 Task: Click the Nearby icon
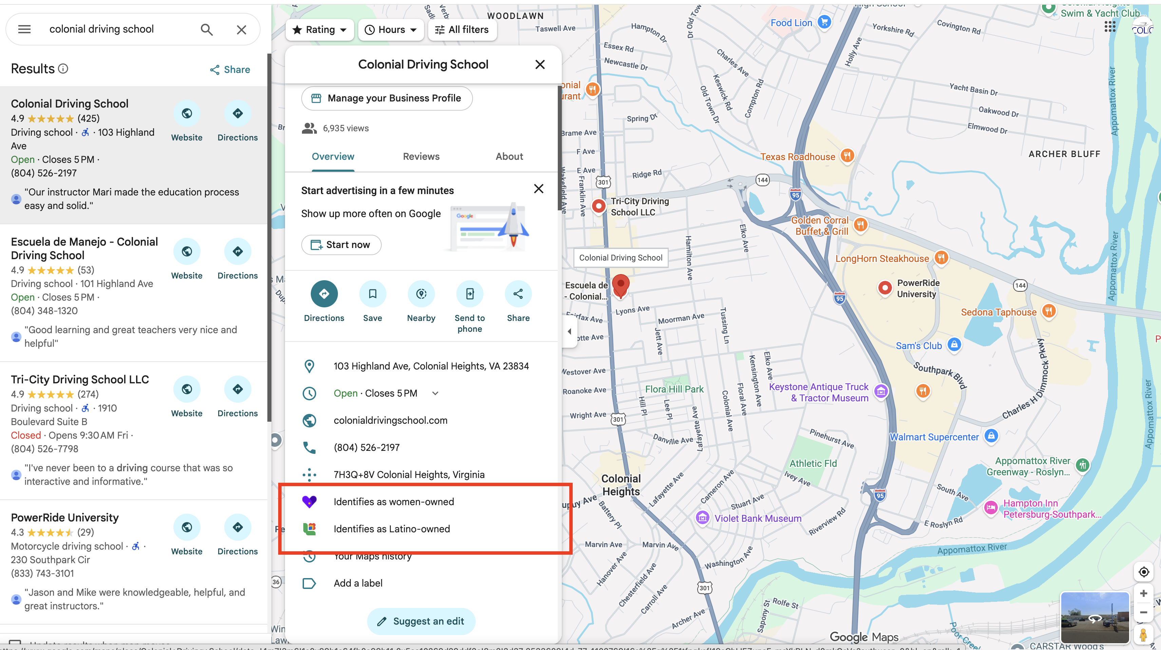pos(421,294)
